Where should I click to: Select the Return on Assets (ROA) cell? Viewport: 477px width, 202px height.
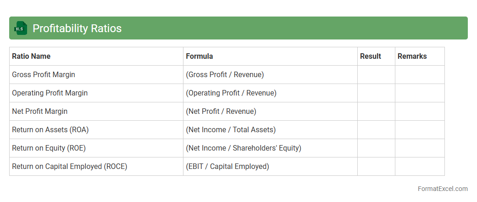(x=50, y=130)
